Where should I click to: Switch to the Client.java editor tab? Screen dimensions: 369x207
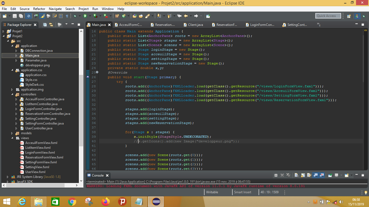click(193, 25)
